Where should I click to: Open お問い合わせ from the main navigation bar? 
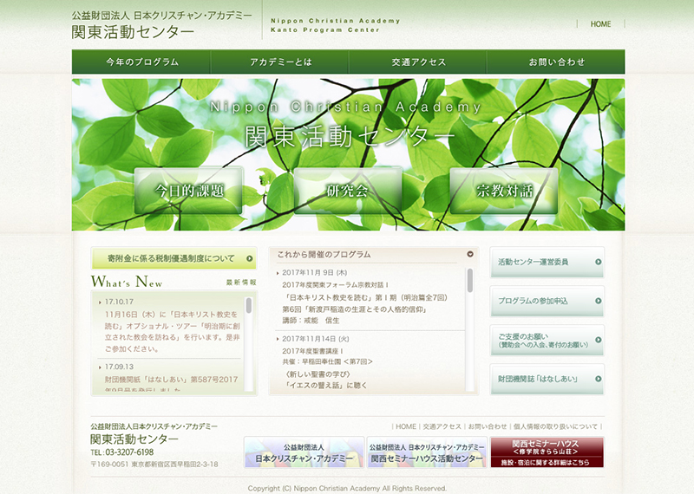pos(556,62)
